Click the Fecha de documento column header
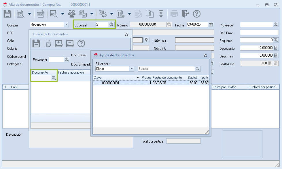Screen dimensions: 282x169 169,78
